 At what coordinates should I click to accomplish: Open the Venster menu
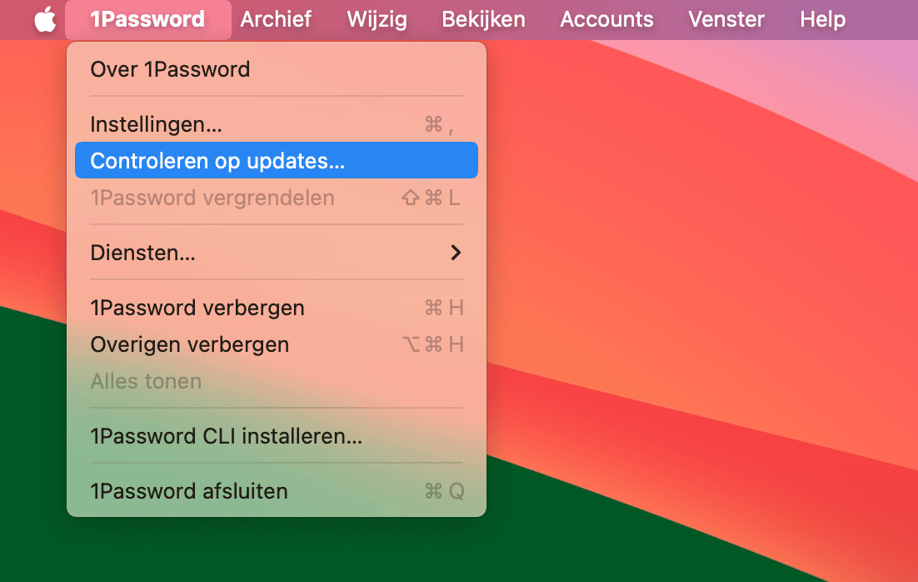(x=726, y=19)
